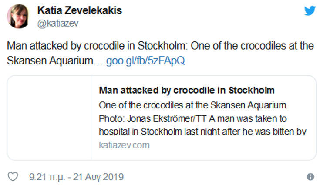Like the tweet with the heart icon
Screen dimensions: 320x189
click(14, 177)
